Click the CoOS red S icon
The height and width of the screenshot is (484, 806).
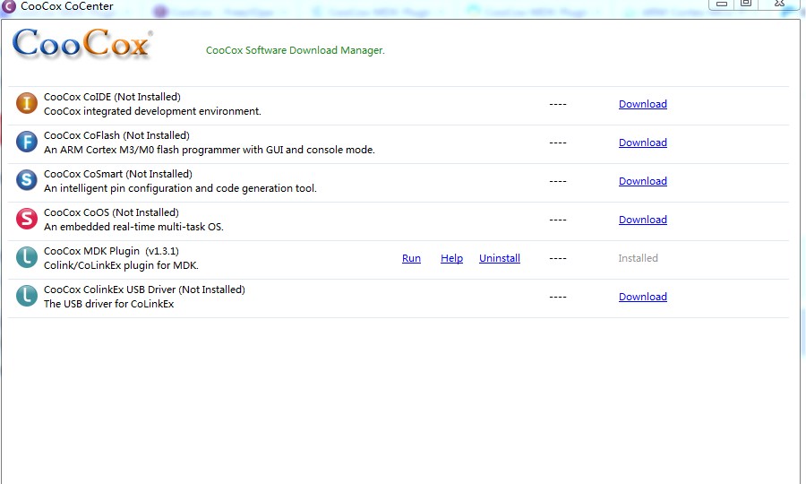(26, 219)
